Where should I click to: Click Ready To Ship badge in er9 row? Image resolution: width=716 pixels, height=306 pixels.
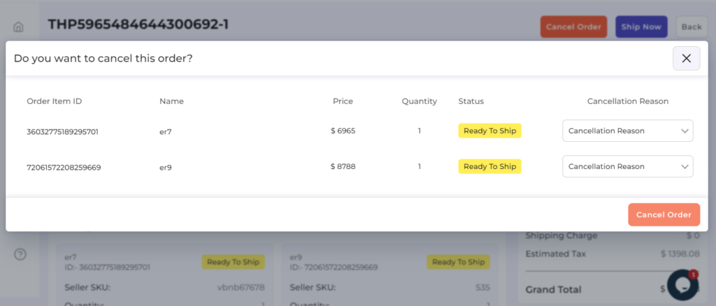click(489, 166)
